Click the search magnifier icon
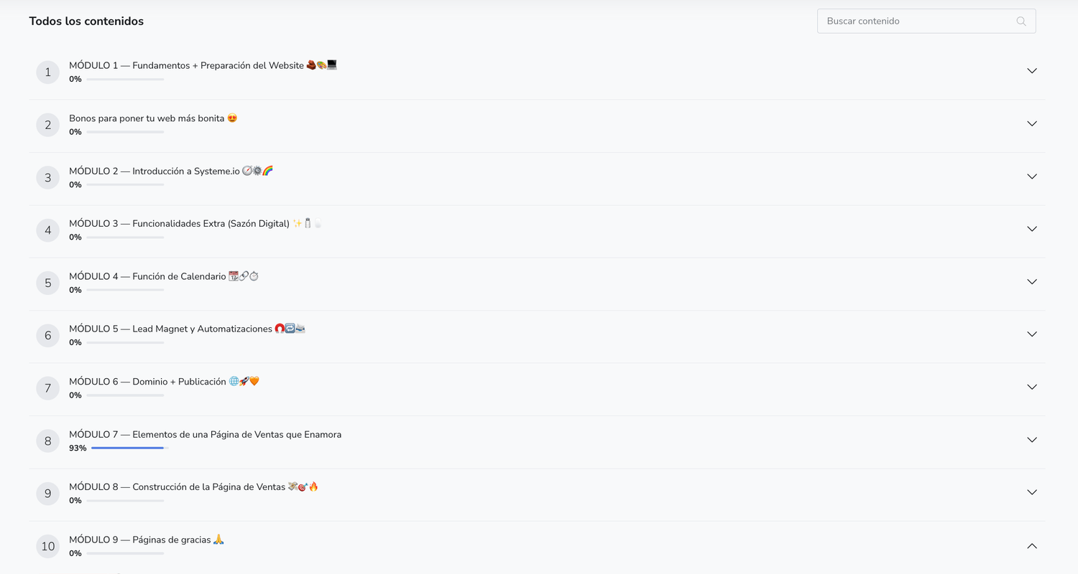The width and height of the screenshot is (1078, 574). tap(1021, 22)
